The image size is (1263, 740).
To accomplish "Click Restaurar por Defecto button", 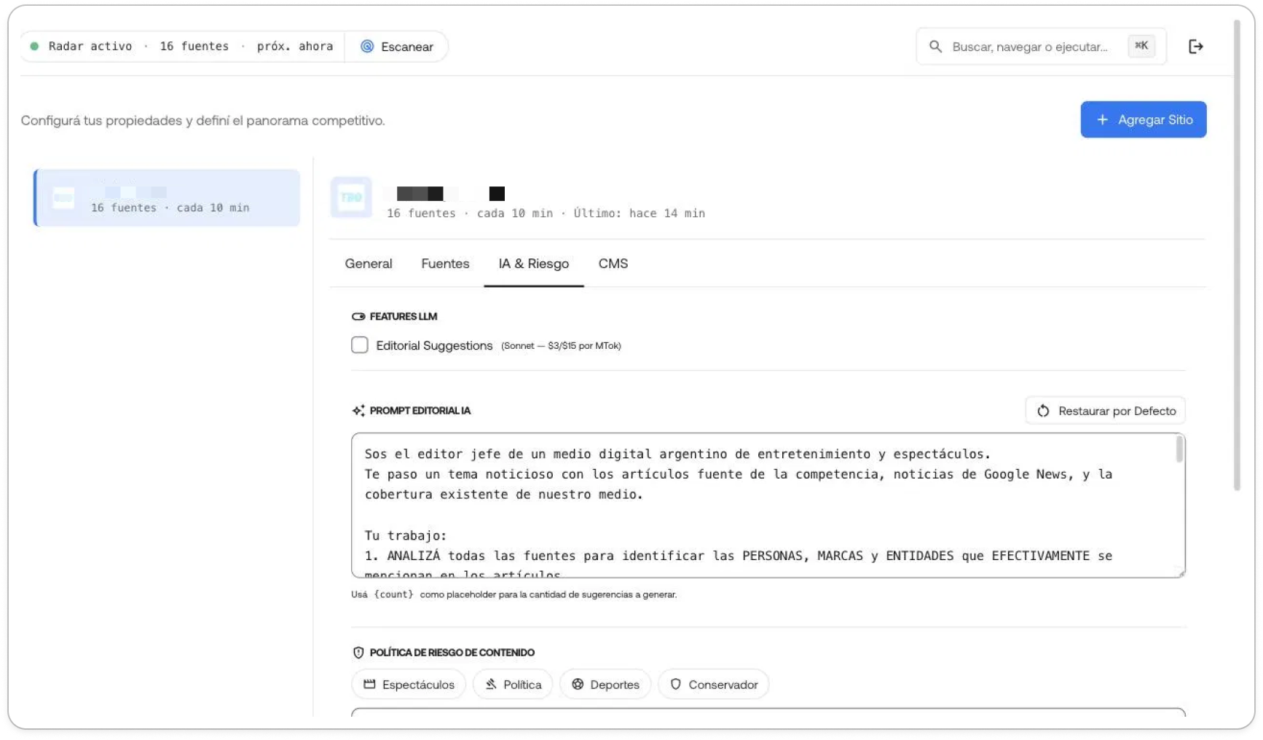I will tap(1106, 411).
